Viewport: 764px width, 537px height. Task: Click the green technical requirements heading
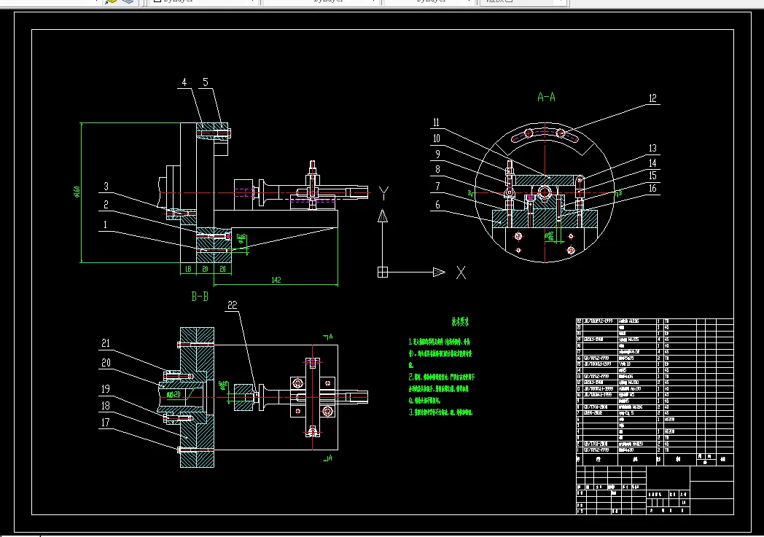click(460, 322)
